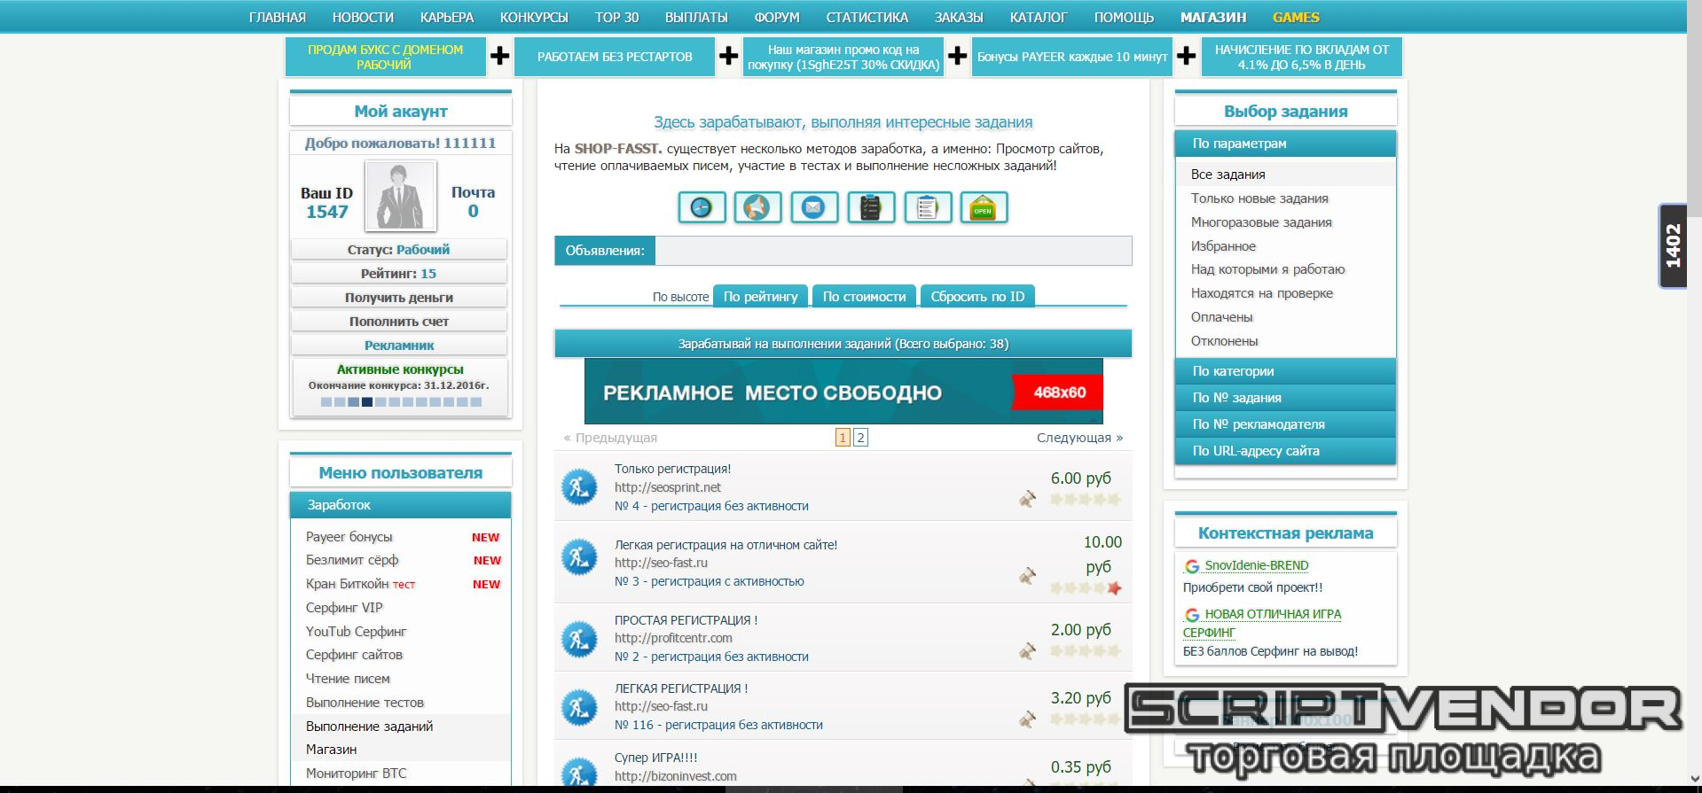The width and height of the screenshot is (1702, 793).
Task: Go to СТАТИСТИКА in the top menu
Action: coord(867,18)
